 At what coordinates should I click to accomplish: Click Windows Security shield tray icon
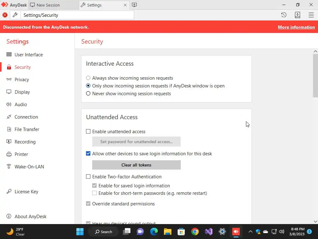pyautogui.click(x=258, y=232)
